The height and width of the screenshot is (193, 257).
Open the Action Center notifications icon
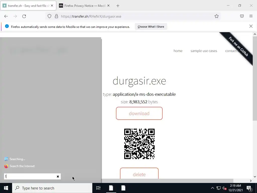click(x=249, y=188)
